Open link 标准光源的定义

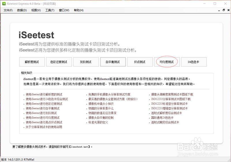point(98,122)
